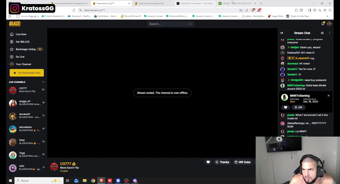
Task: Open the eduvelame live channel
Action: click(27, 129)
